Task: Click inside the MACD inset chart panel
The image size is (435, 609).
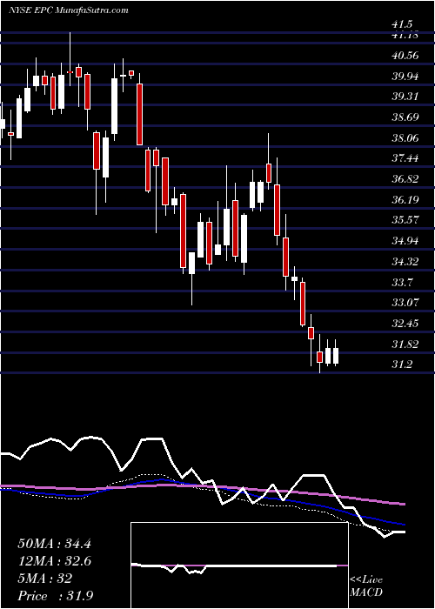Action: tap(239, 565)
